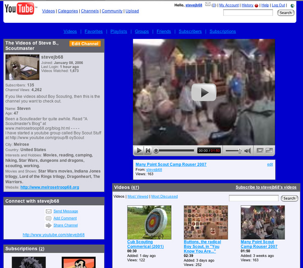Click the Share Channel arrow icon
303x268 pixels.
tap(48, 225)
